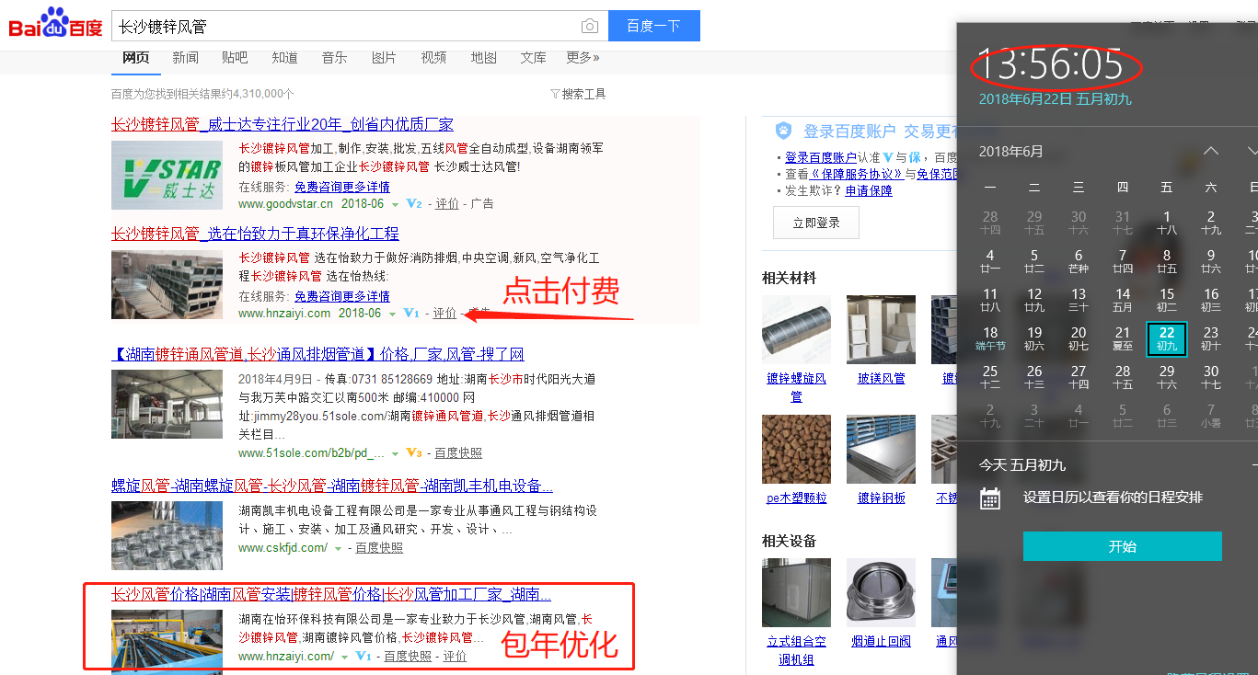
Task: Open the 登录百度账户 link in sidebar
Action: pyautogui.click(x=821, y=157)
